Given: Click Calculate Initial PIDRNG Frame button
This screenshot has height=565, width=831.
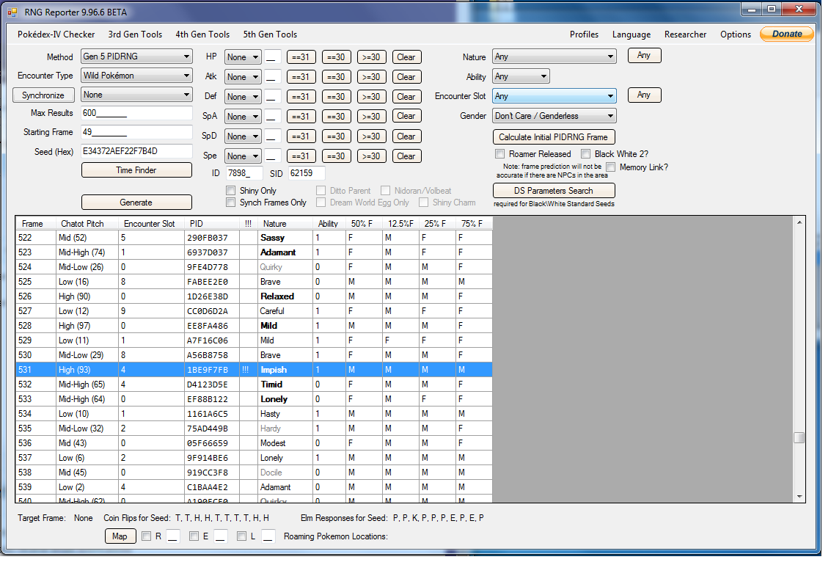Looking at the screenshot, I should pos(554,137).
